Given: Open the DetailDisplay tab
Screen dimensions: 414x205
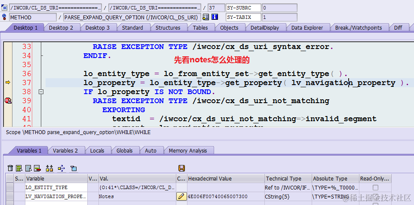Looking at the screenshot, I should coord(265,28).
